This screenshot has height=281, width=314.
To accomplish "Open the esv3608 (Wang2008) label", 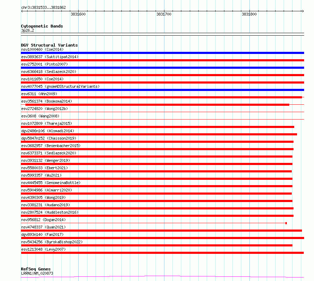I will point(40,116).
